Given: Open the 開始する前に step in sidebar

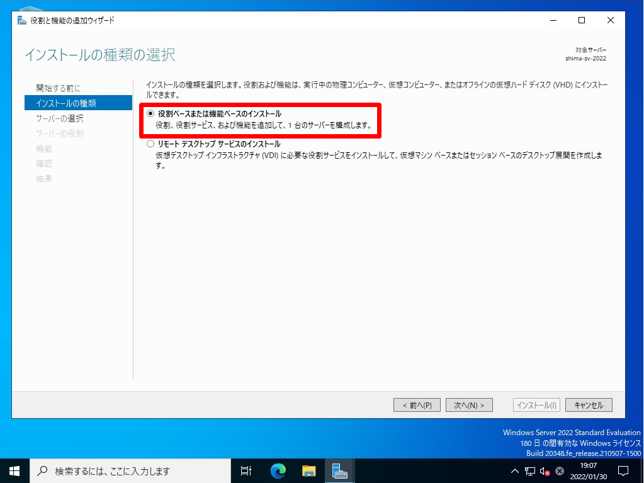Looking at the screenshot, I should [59, 88].
